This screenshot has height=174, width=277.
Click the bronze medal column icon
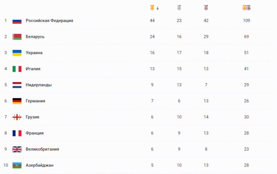point(206,7)
